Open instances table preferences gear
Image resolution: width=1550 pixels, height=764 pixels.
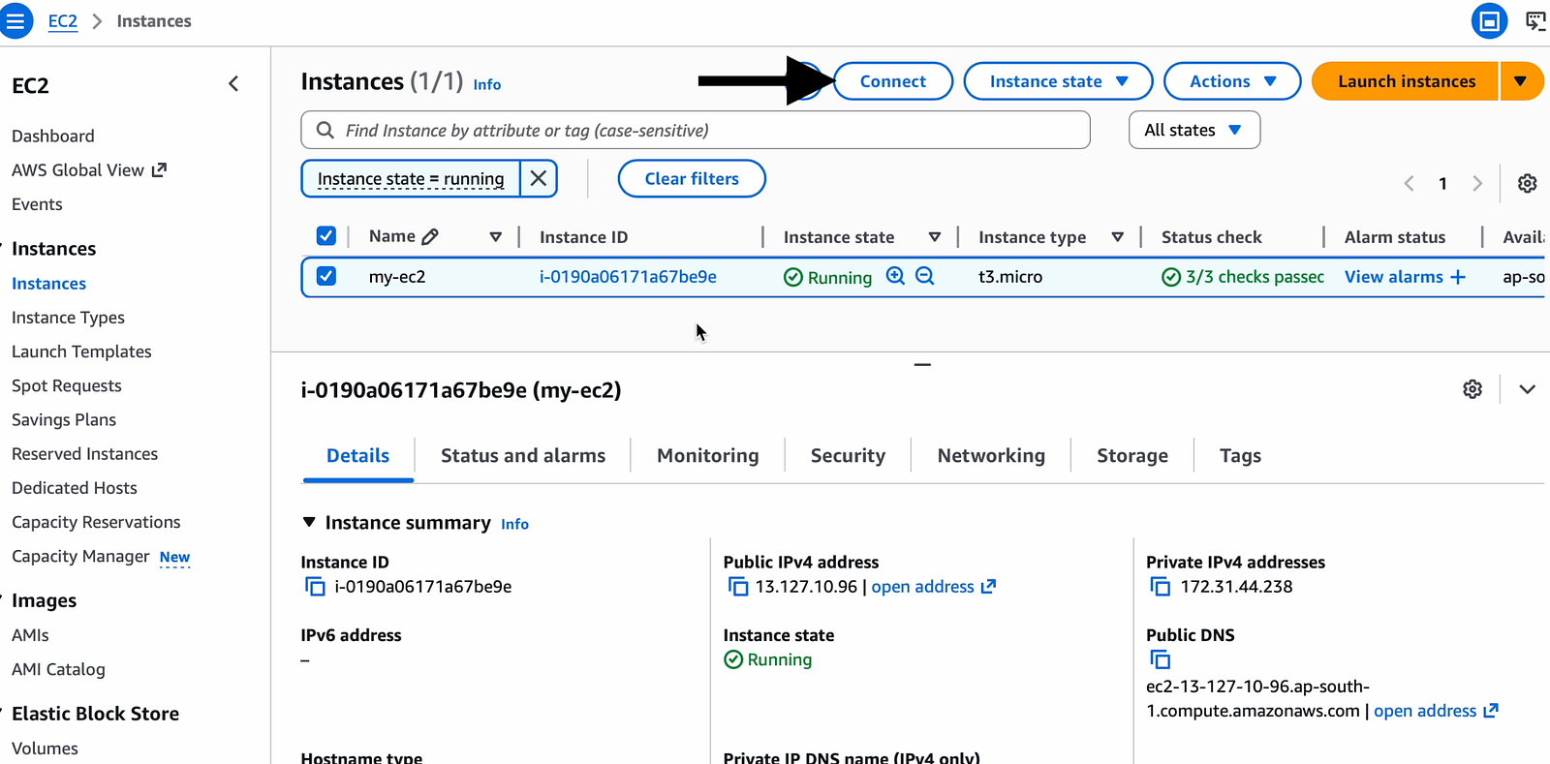(1528, 183)
